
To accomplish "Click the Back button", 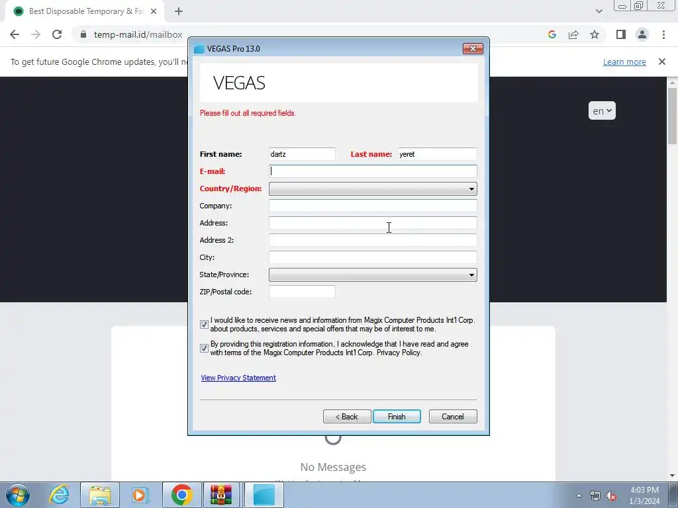I will click(x=347, y=417).
